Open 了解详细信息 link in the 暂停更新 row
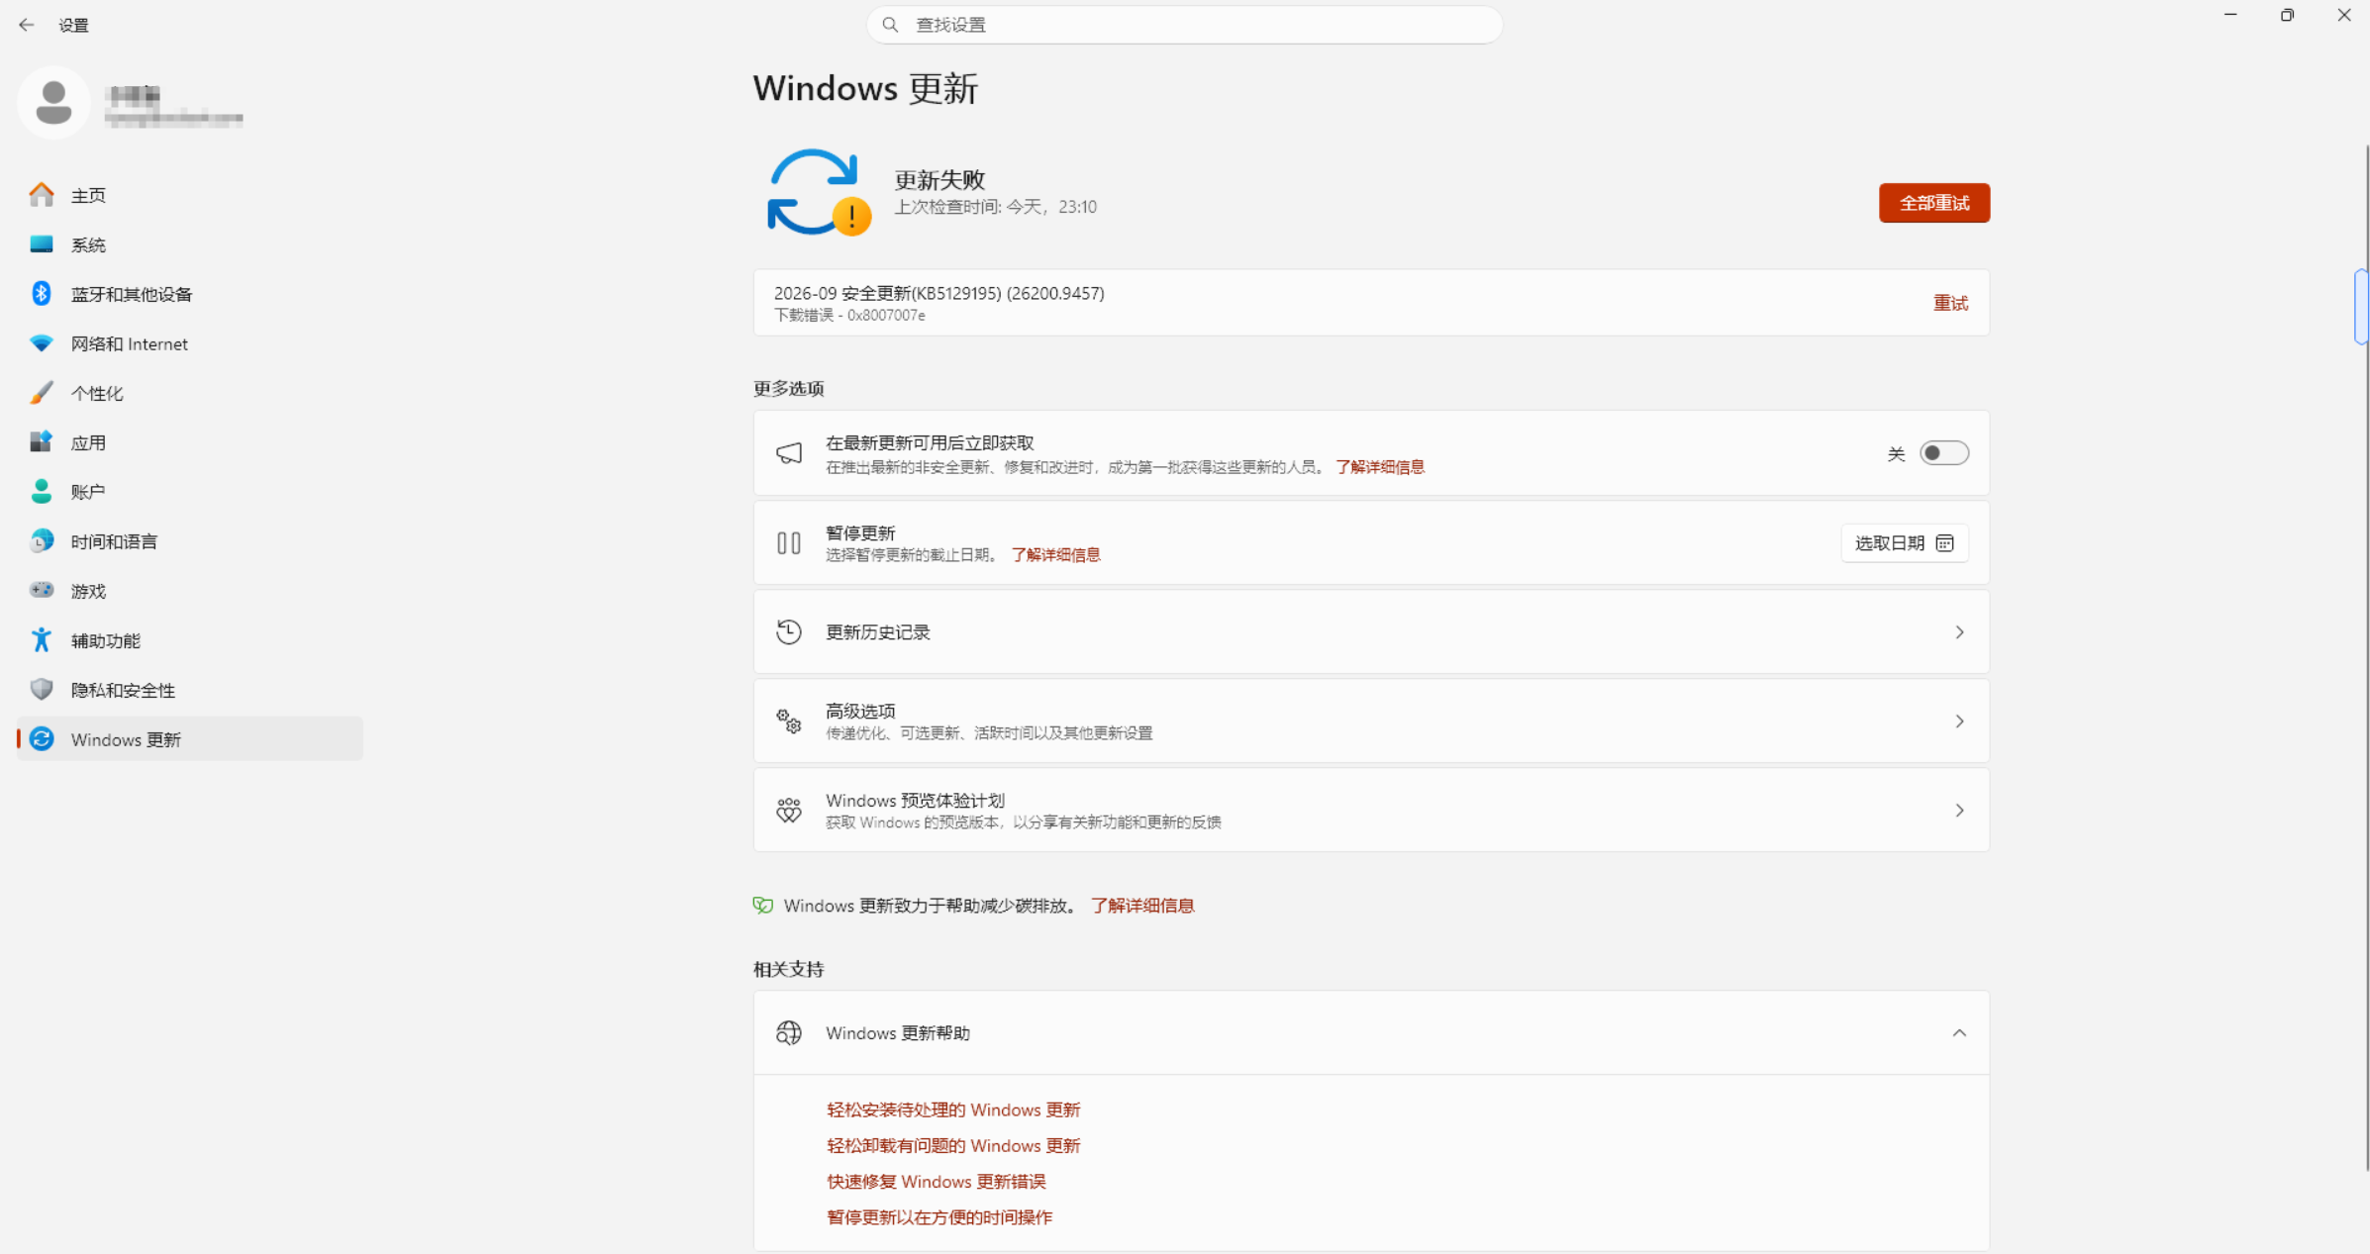Screen dimensions: 2370x1254 [1055, 554]
